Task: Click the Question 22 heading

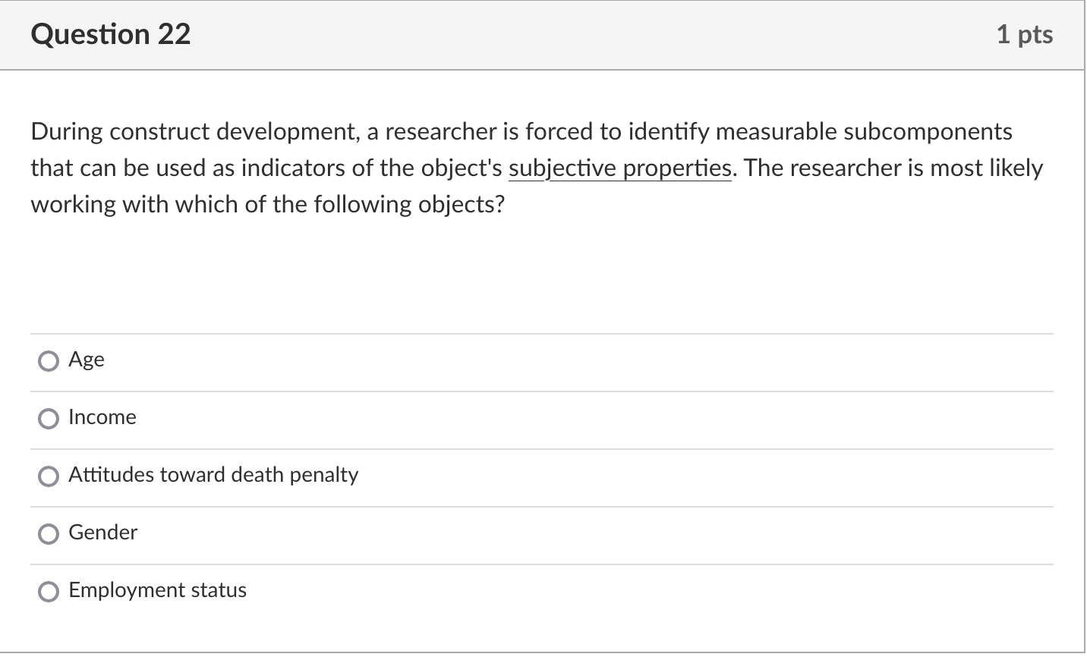Action: coord(111,34)
